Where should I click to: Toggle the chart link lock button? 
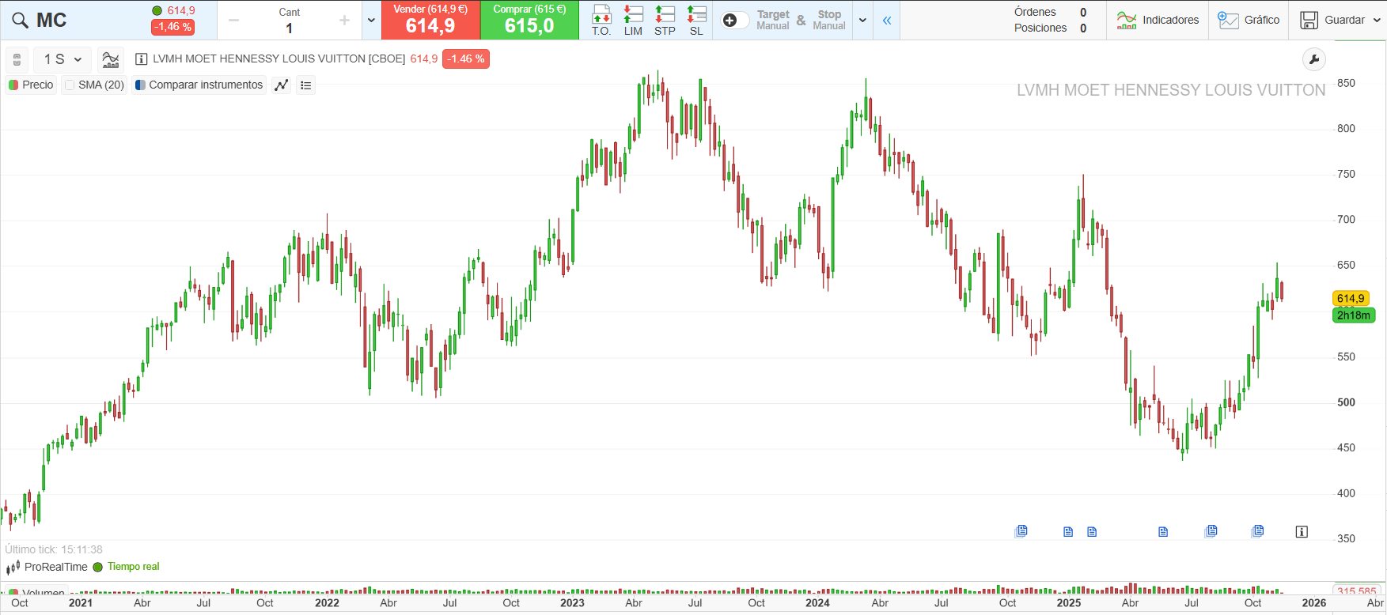coord(17,59)
